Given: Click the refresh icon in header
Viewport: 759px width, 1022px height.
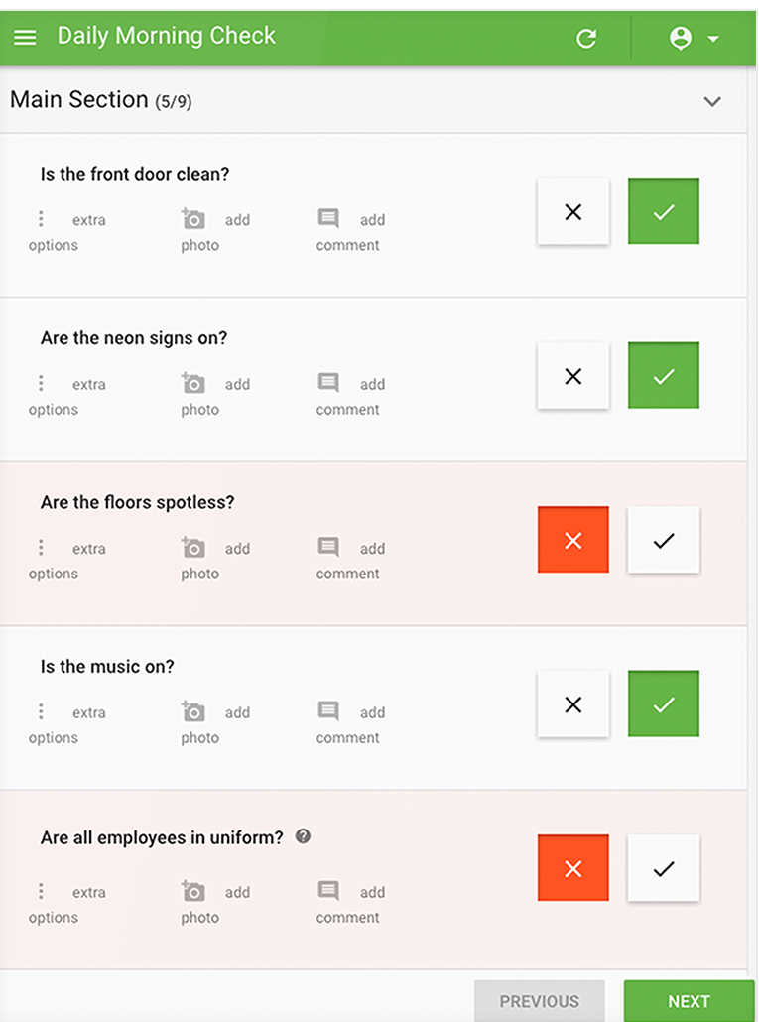Looking at the screenshot, I should coord(586,39).
